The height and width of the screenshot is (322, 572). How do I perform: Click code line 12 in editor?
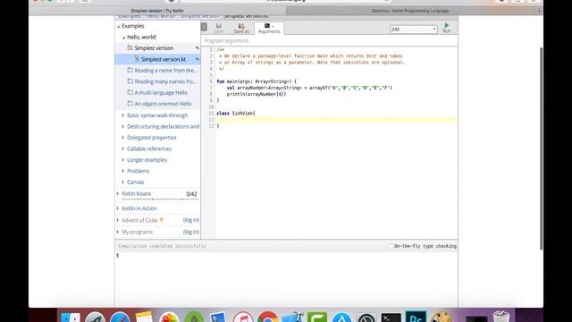(x=336, y=120)
